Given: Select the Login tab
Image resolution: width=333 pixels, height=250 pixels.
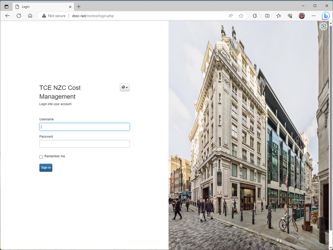Looking at the screenshot, I should tap(43, 7).
